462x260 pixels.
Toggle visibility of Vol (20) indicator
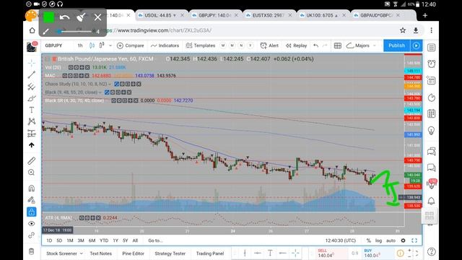[x=71, y=67]
